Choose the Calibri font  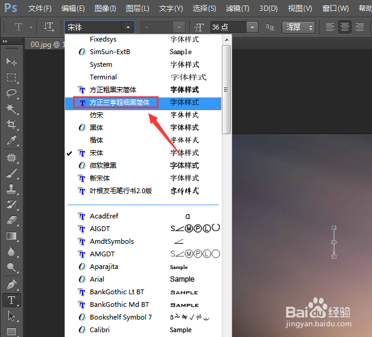143,330
